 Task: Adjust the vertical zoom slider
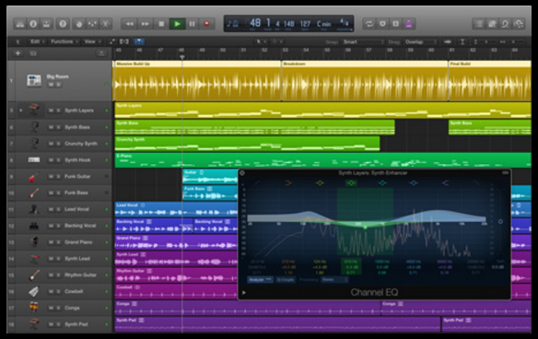[485, 41]
